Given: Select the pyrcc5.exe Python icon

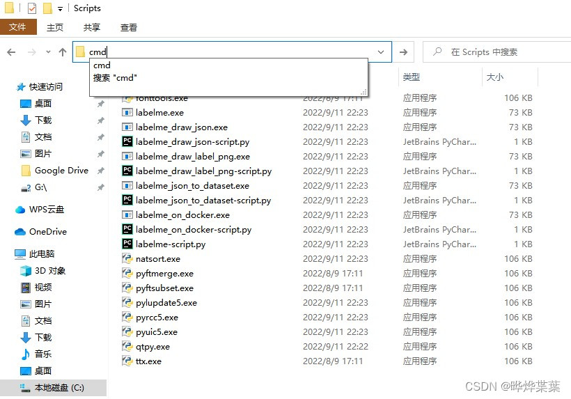Looking at the screenshot, I should coord(127,317).
